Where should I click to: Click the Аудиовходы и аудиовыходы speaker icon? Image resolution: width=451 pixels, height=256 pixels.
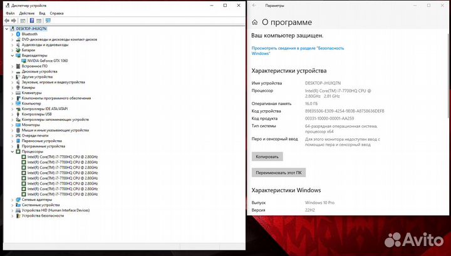[x=18, y=45]
